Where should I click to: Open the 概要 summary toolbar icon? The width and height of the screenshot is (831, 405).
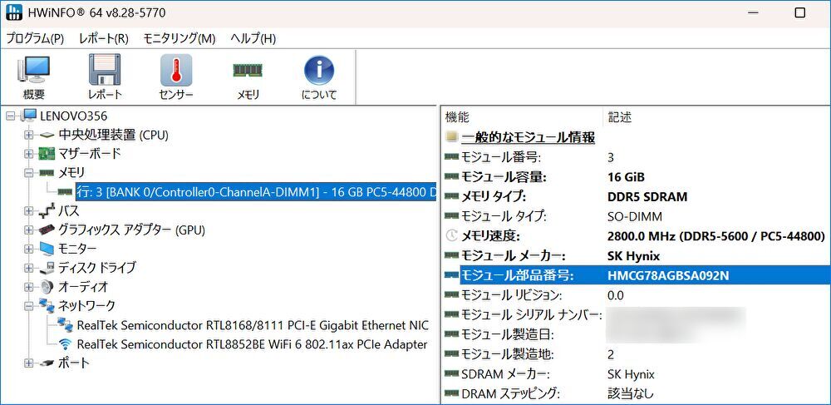[34, 77]
